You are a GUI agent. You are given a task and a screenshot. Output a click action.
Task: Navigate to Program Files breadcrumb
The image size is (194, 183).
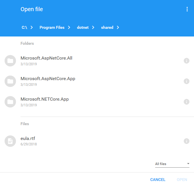(x=52, y=27)
